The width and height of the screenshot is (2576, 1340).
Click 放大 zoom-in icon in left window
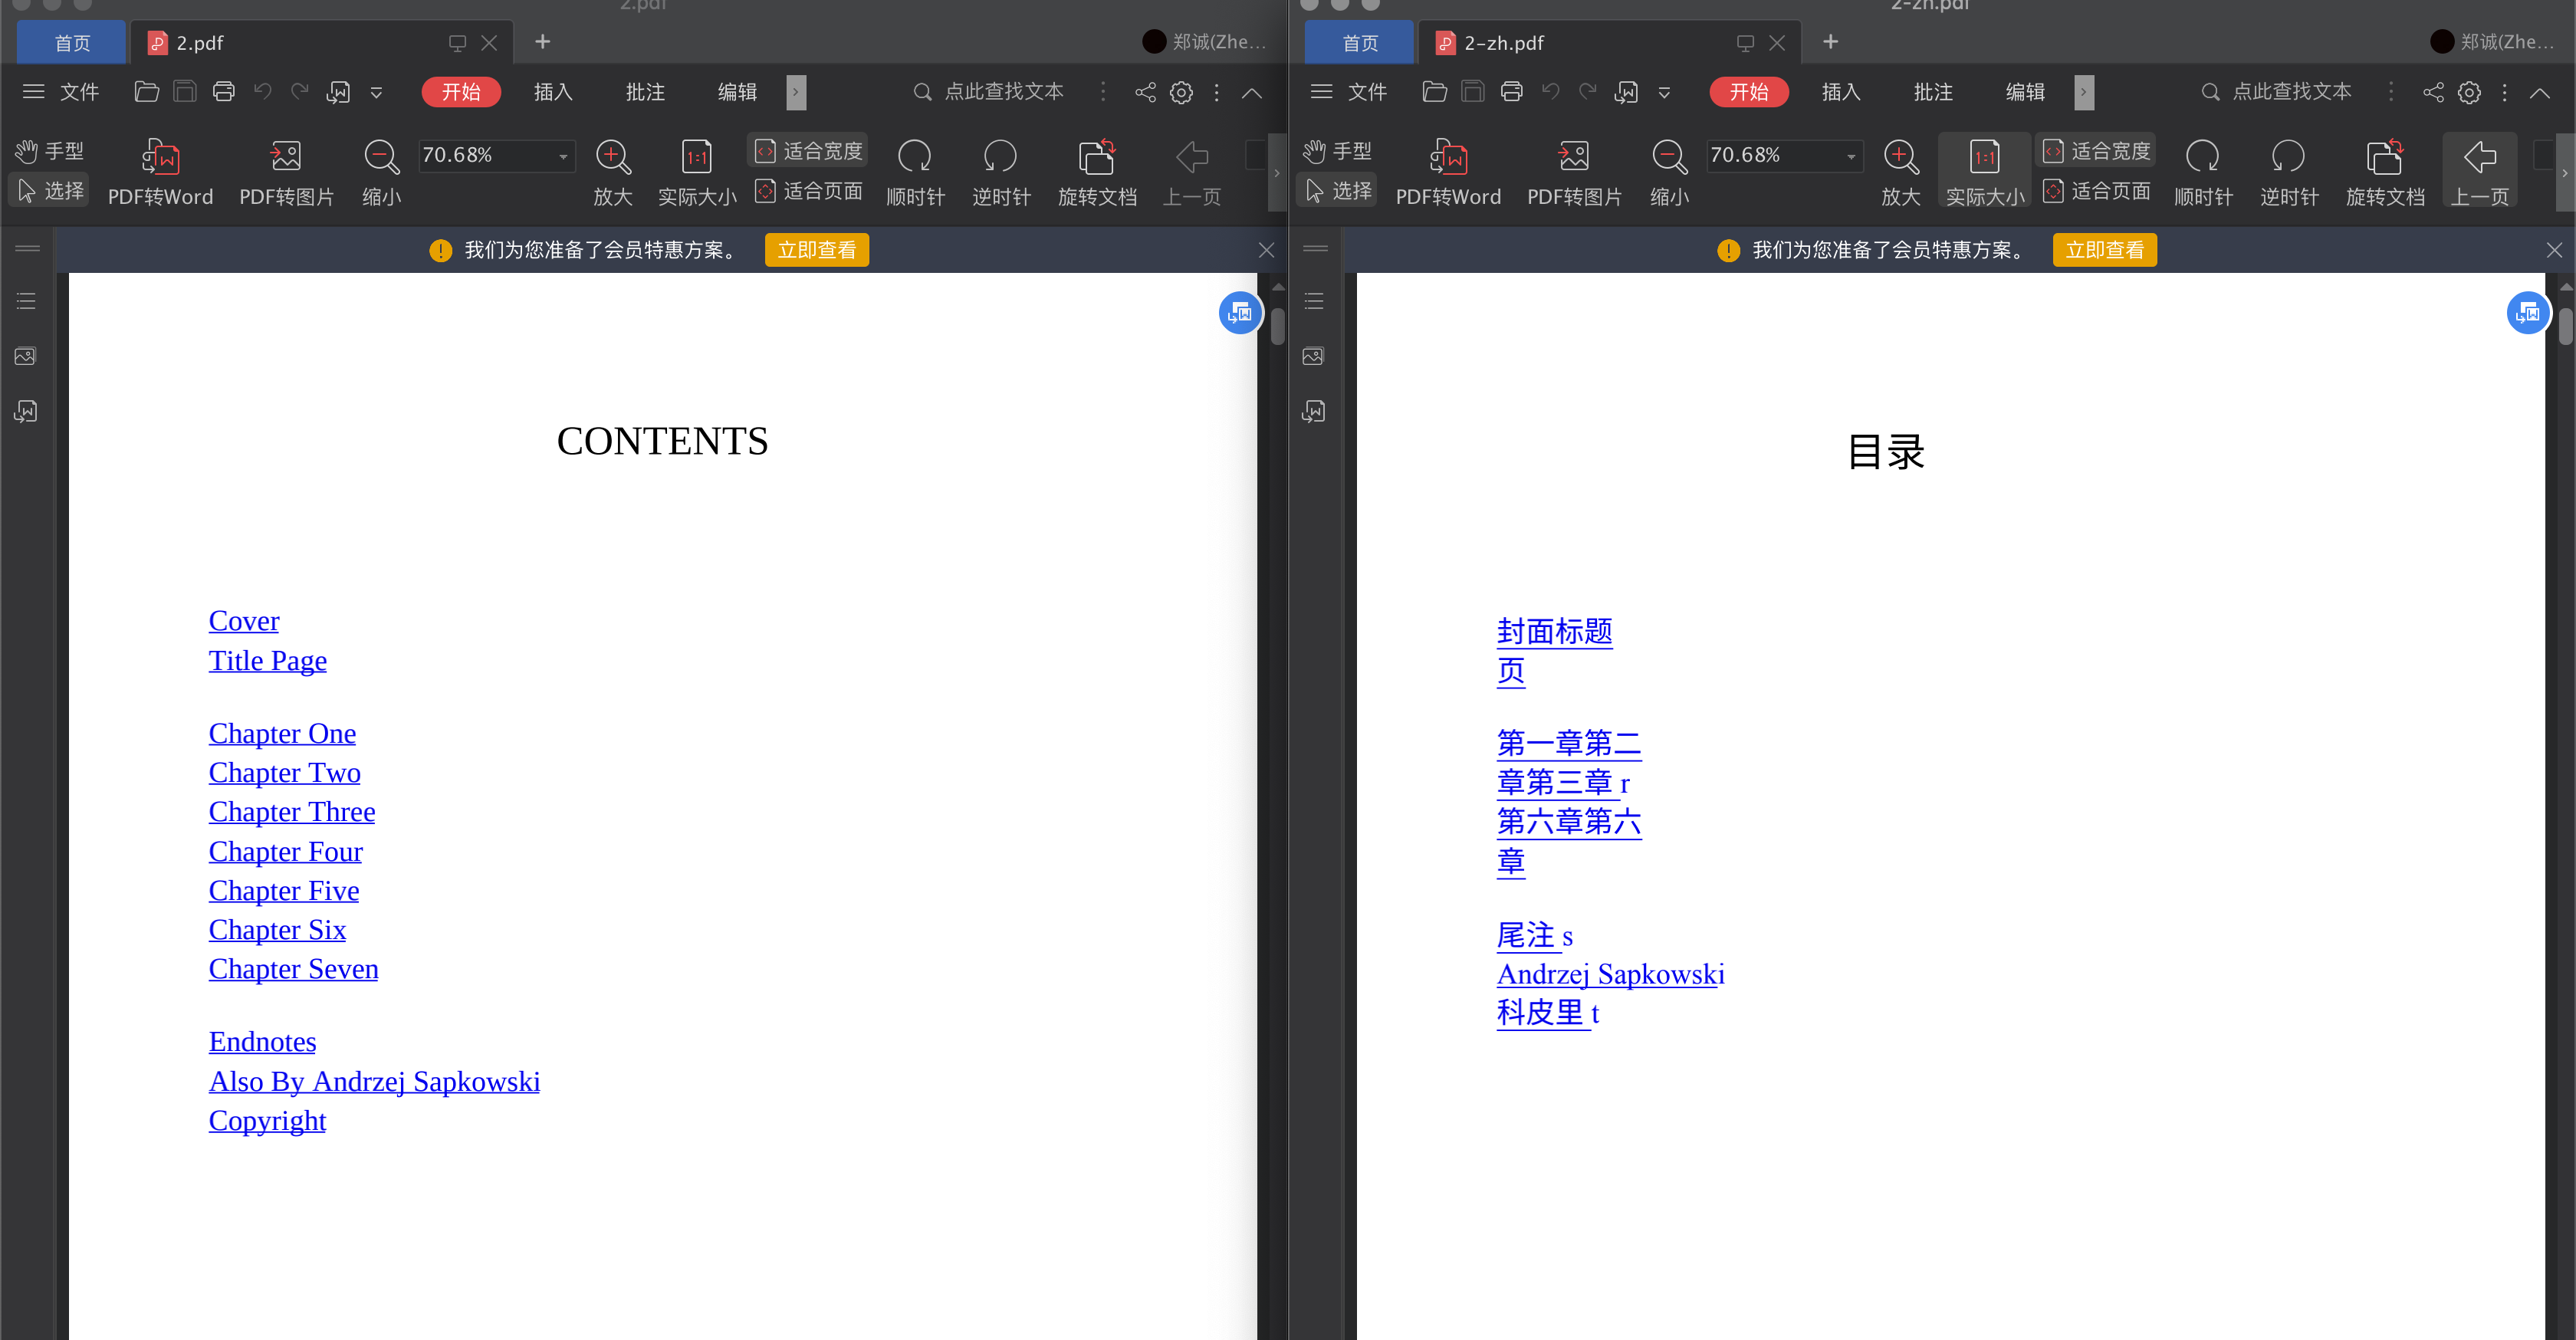(x=612, y=157)
